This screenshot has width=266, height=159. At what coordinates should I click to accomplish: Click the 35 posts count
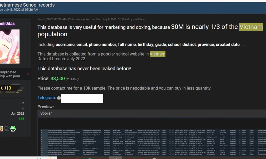(22, 103)
